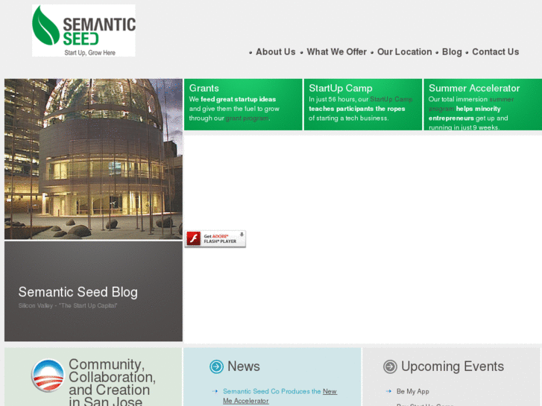Open the Blog navigation link
The image size is (542, 406).
(452, 52)
